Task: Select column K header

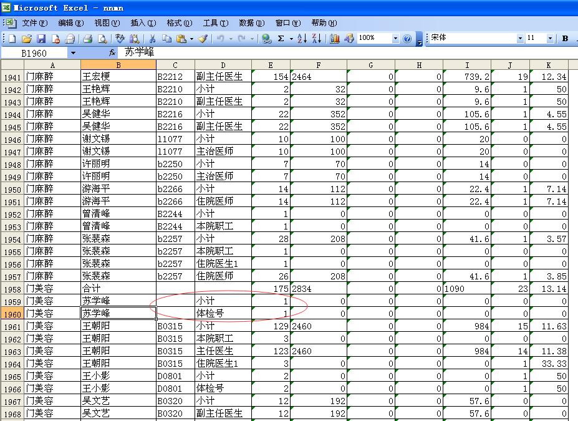Action: 549,65
